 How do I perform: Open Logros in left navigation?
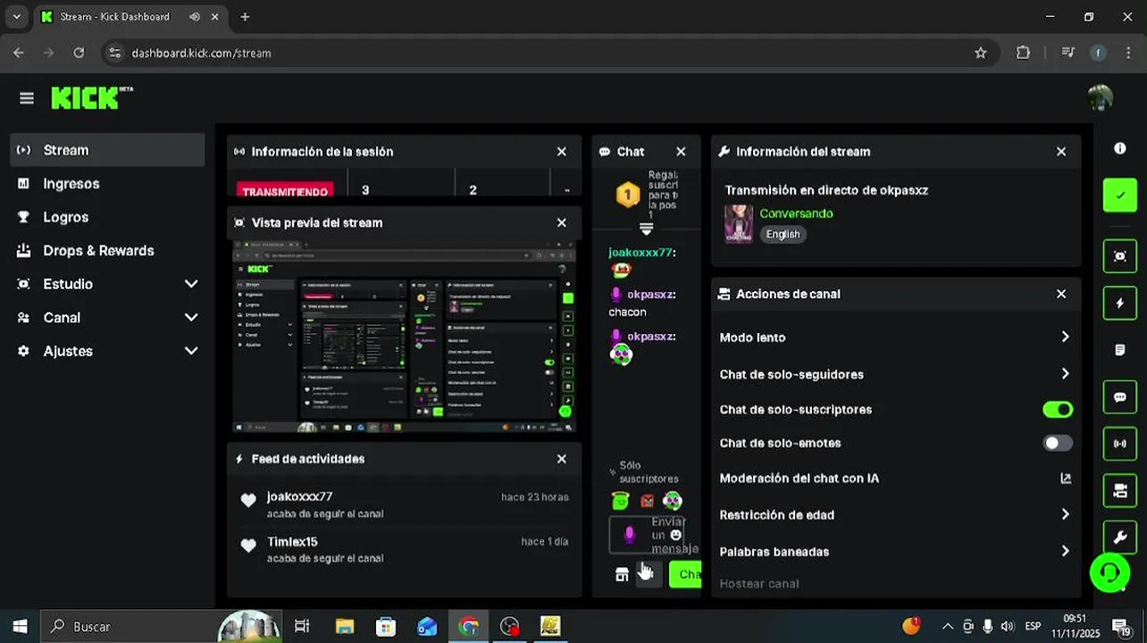[x=107, y=217]
